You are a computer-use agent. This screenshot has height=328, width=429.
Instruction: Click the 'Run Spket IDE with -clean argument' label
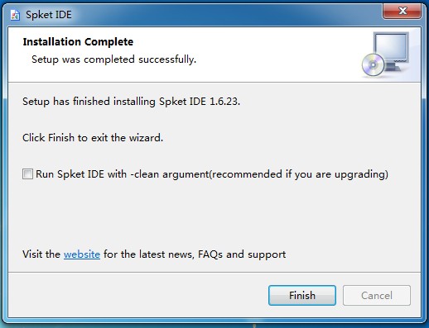123,174
